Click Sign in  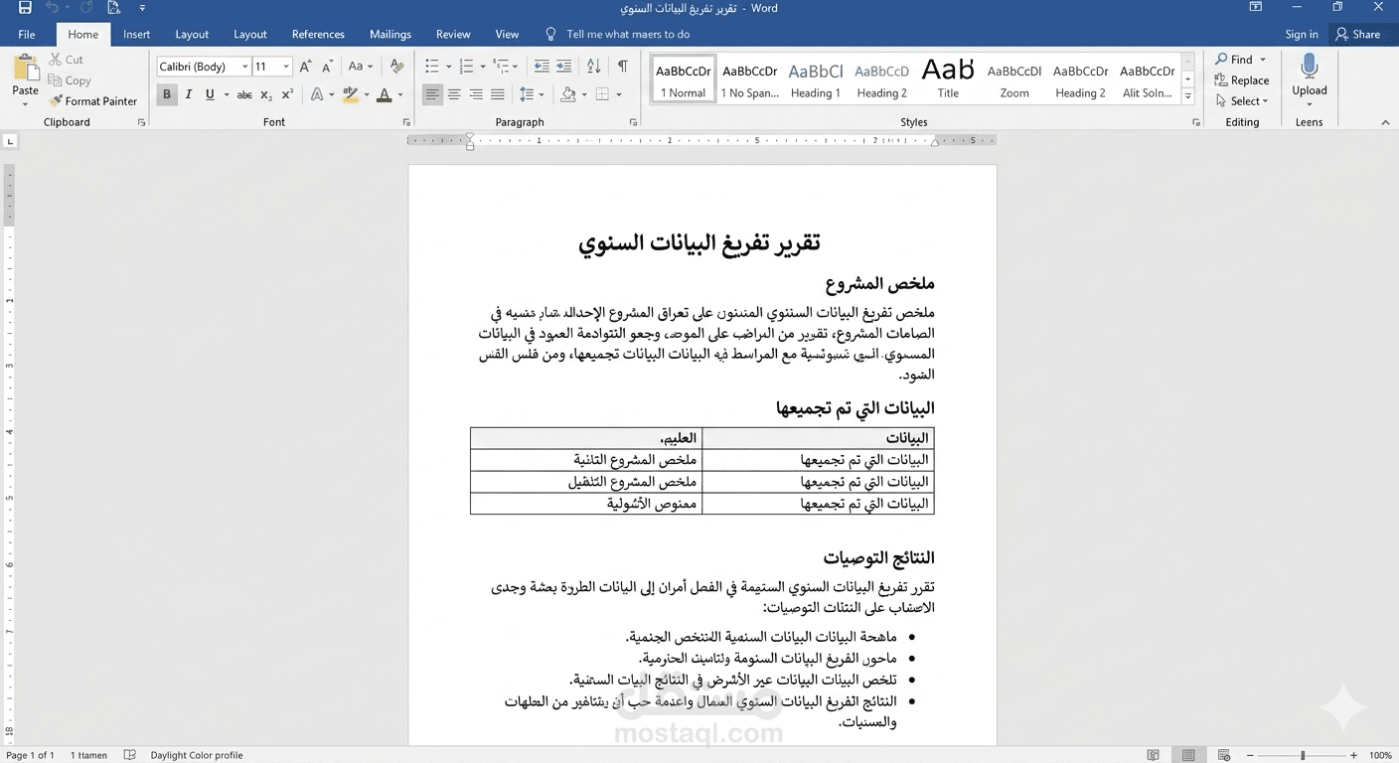1302,34
